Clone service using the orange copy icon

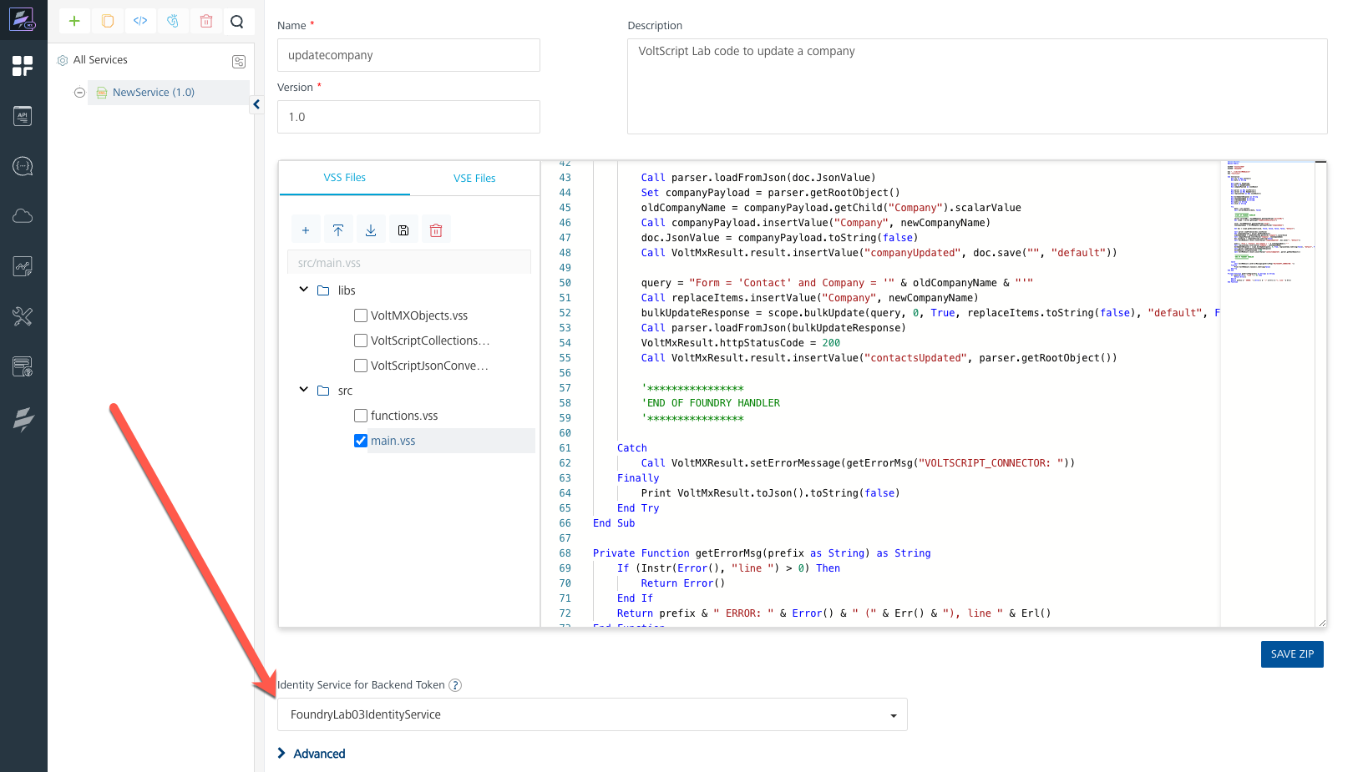coord(108,21)
